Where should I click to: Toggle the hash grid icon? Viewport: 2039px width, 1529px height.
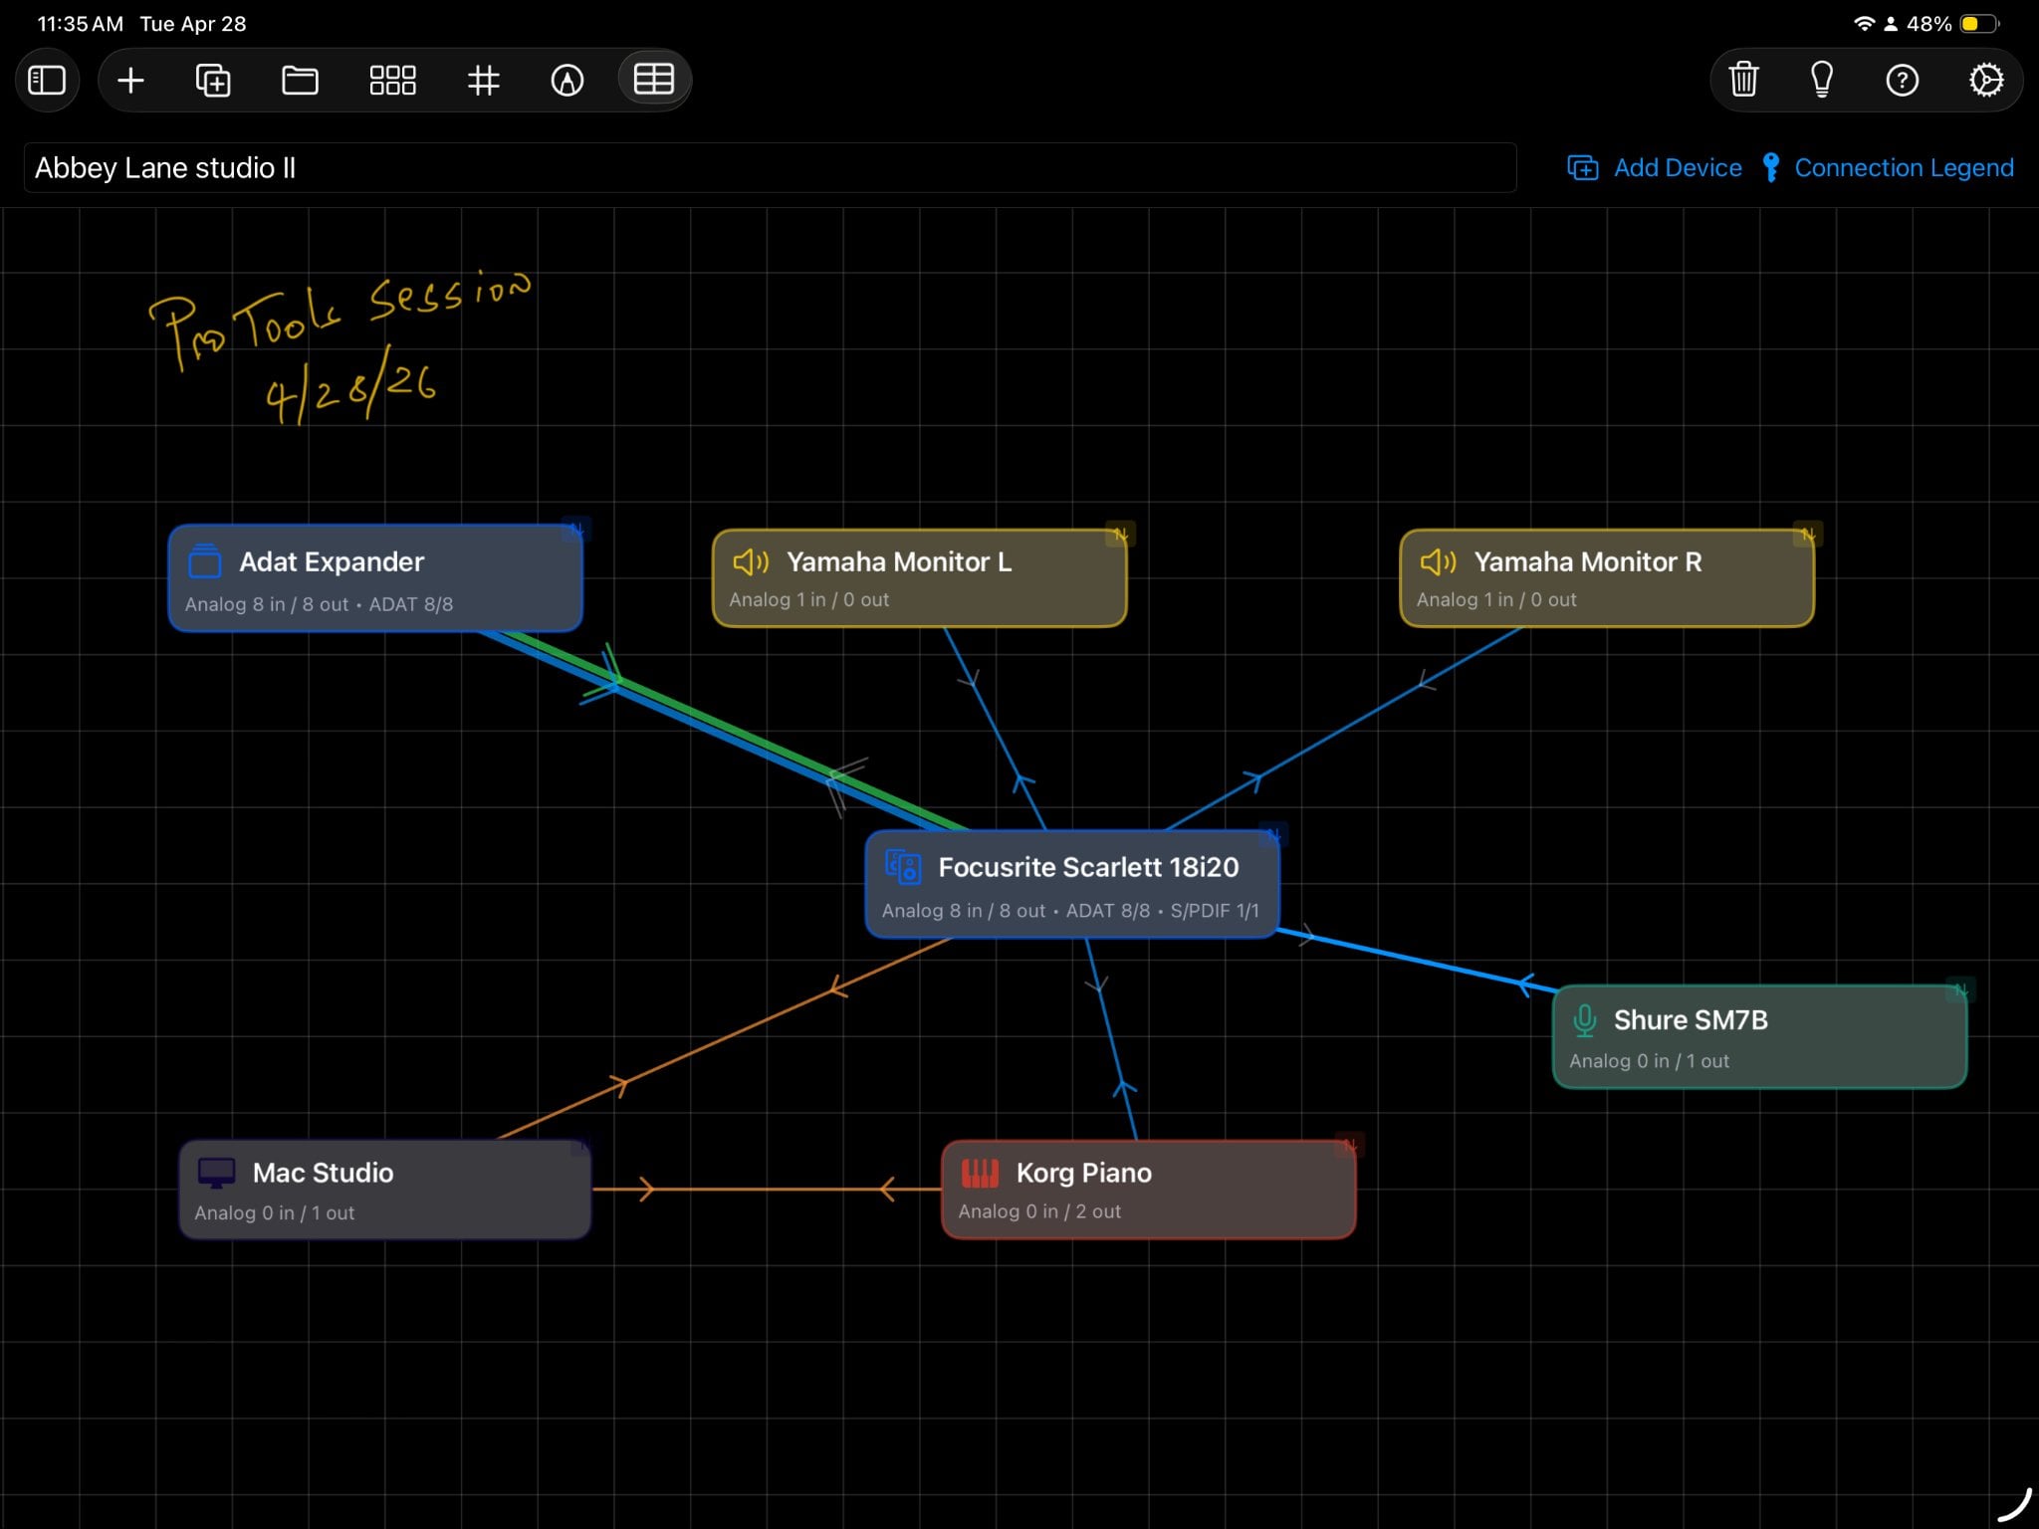[483, 80]
